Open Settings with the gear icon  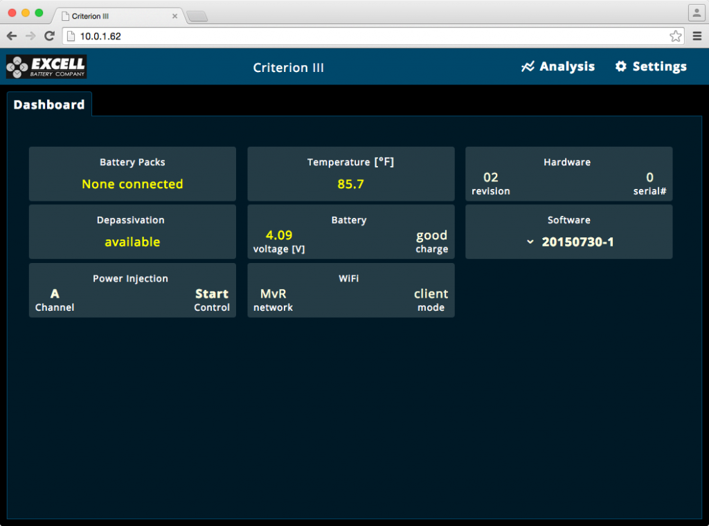(651, 66)
